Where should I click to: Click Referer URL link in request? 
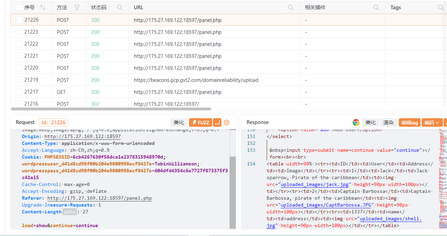(x=99, y=198)
